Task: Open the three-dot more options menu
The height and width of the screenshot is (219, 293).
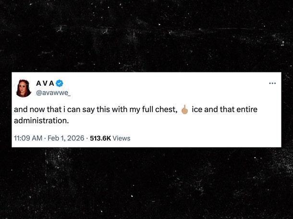Action: click(272, 83)
